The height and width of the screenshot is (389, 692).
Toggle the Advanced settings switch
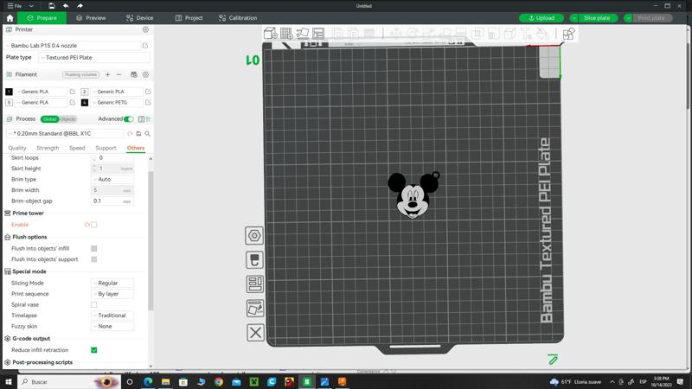[x=128, y=119]
